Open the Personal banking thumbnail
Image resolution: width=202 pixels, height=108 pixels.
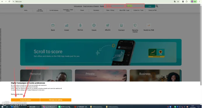coord(46,76)
